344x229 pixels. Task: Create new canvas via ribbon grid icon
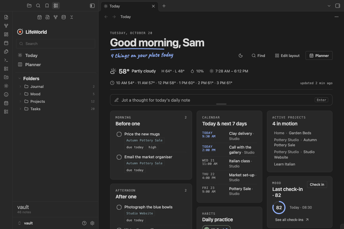pyautogui.click(x=6, y=34)
